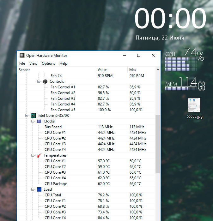Collapse the Intel Core i5-3570K node
Screen dimensions: 213x221
pyautogui.click(x=27, y=116)
